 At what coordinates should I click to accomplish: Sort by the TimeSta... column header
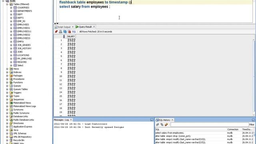248,129
